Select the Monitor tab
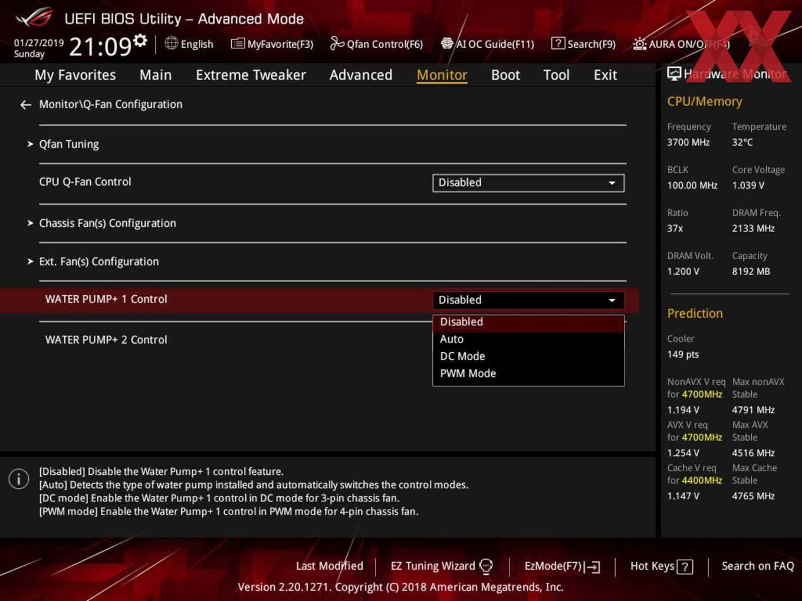Image resolution: width=802 pixels, height=601 pixels. 442,75
